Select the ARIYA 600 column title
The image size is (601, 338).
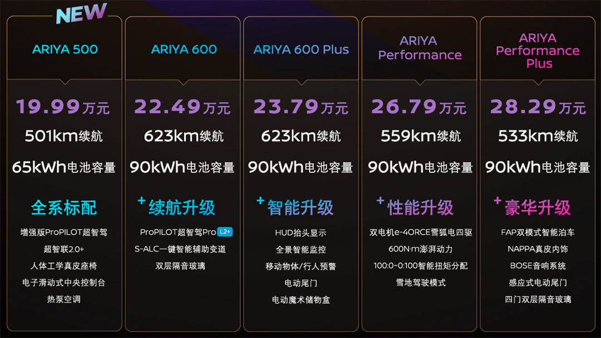(x=184, y=49)
